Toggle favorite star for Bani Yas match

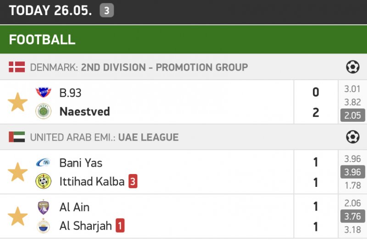[18, 172]
